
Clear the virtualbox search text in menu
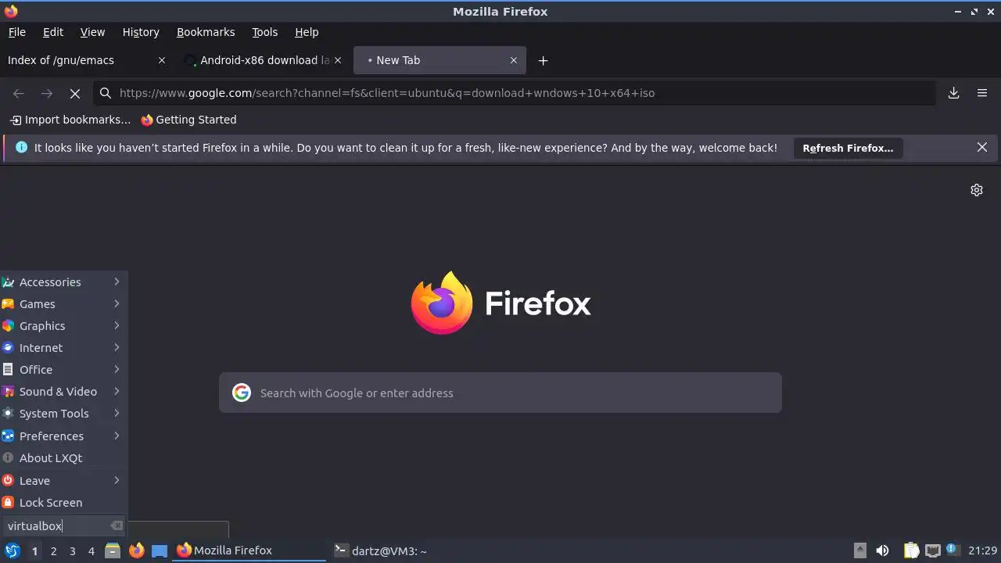tap(117, 525)
